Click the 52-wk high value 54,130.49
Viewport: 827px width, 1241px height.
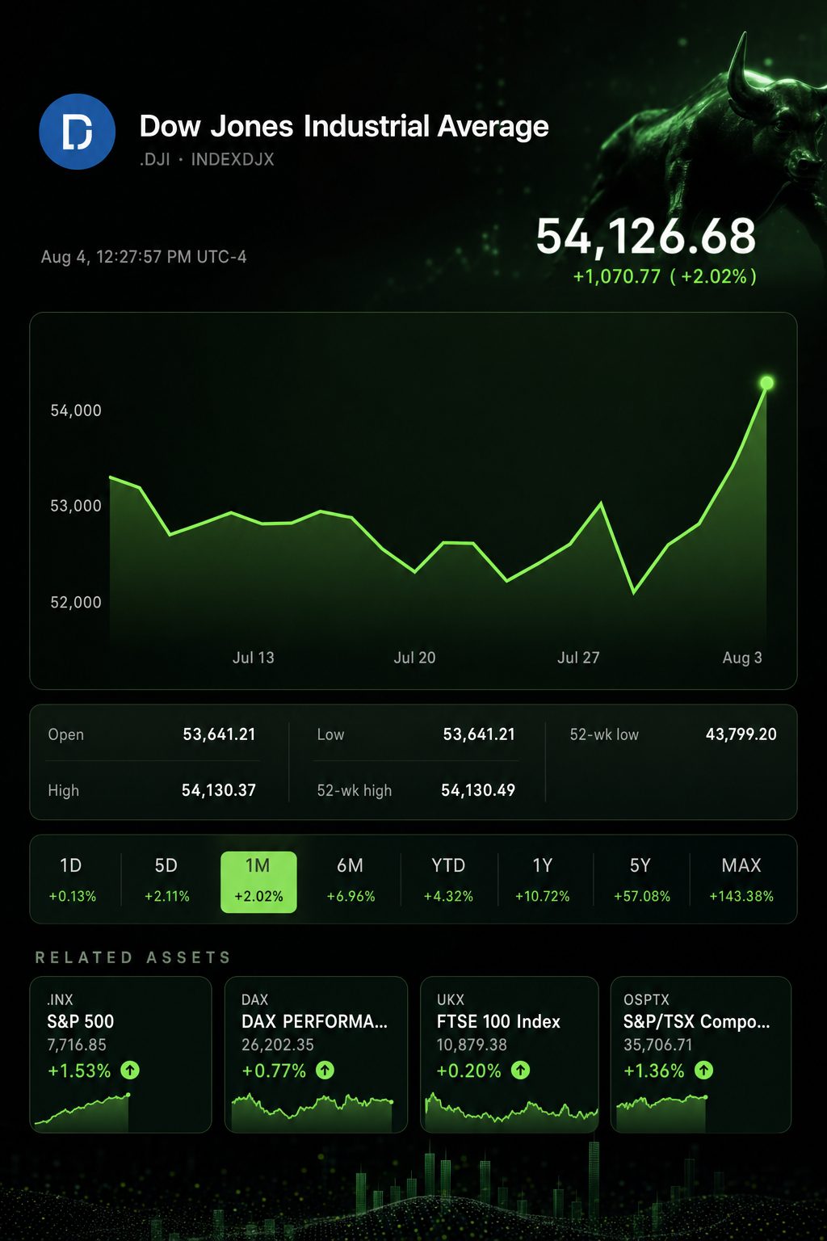478,790
